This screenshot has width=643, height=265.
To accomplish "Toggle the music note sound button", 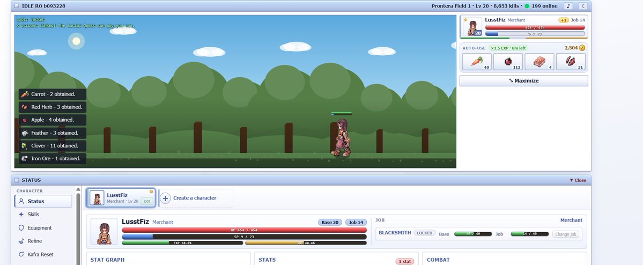I will coord(568,6).
